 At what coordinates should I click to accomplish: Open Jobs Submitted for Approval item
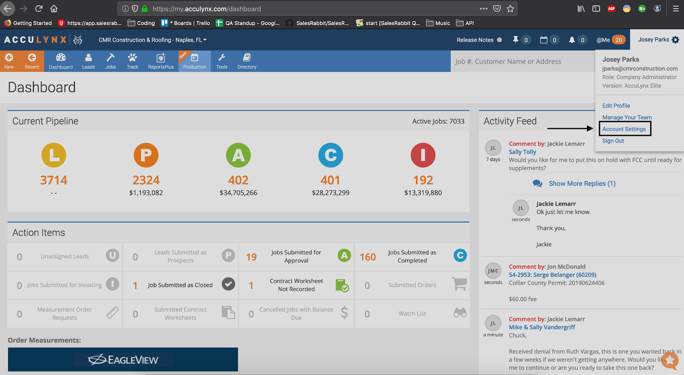tap(296, 256)
